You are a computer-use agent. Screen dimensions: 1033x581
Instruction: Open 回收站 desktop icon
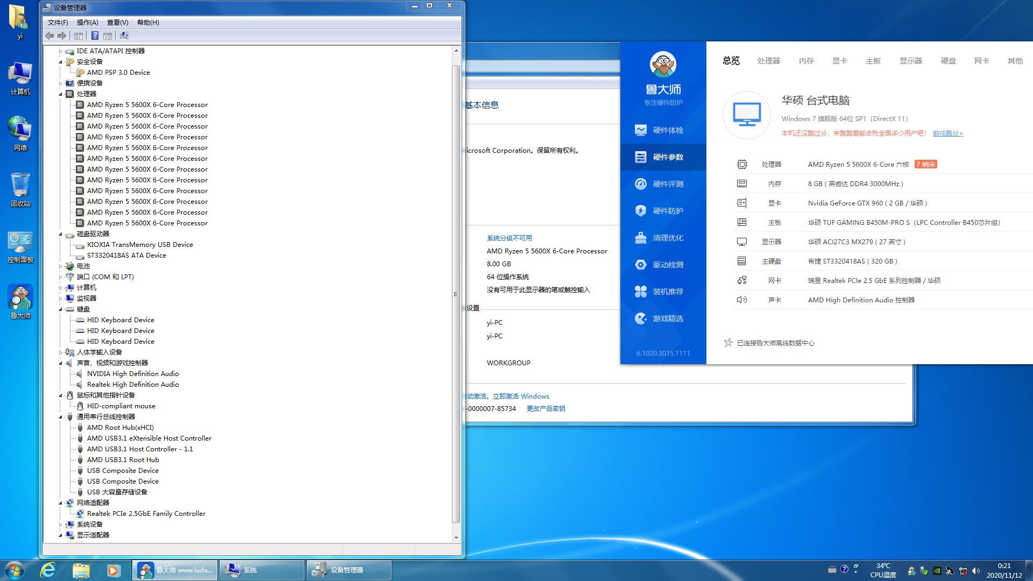coord(20,190)
